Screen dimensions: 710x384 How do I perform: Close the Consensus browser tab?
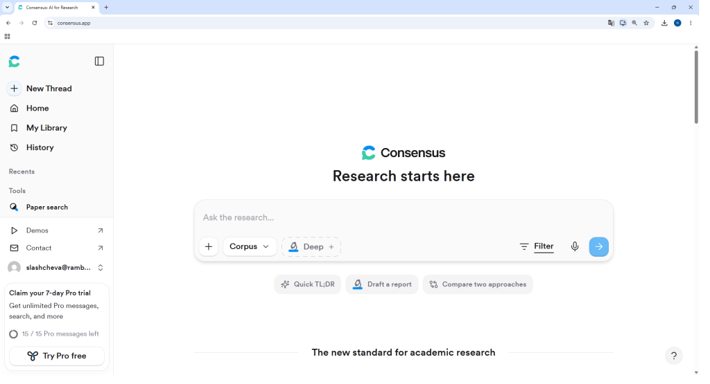(x=94, y=8)
